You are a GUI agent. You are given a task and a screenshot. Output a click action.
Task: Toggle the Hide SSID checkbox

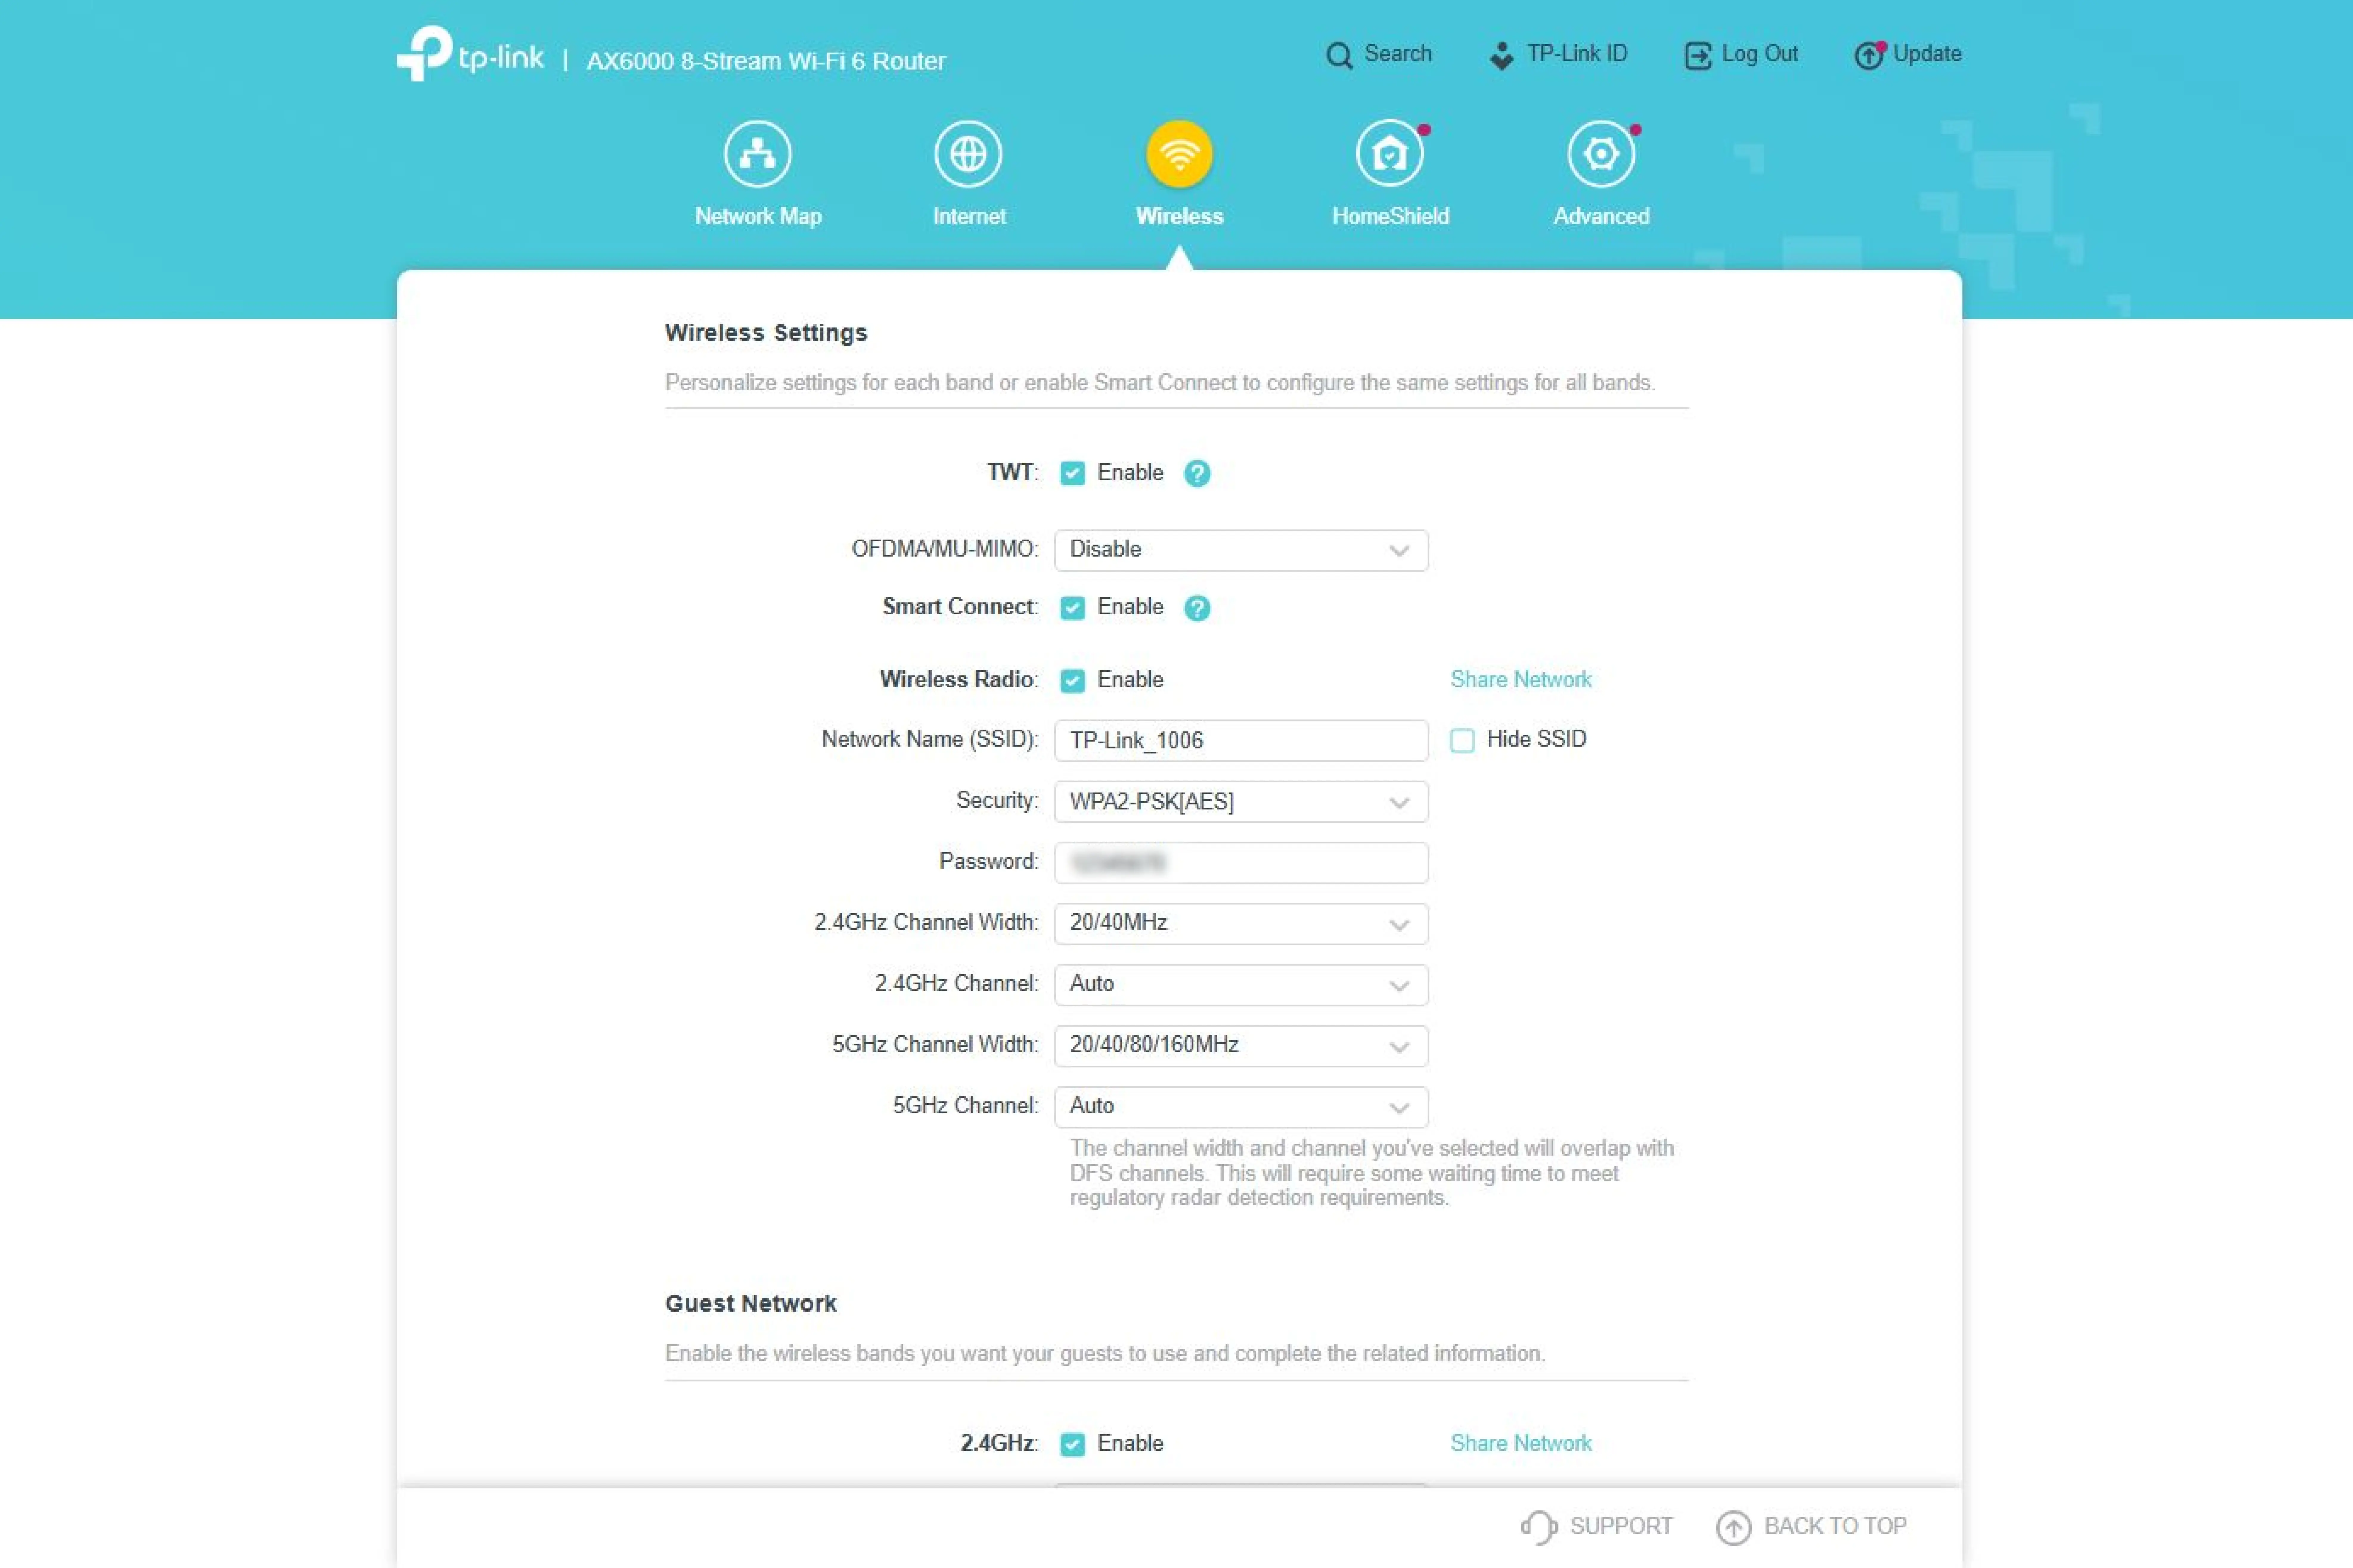pyautogui.click(x=1462, y=740)
